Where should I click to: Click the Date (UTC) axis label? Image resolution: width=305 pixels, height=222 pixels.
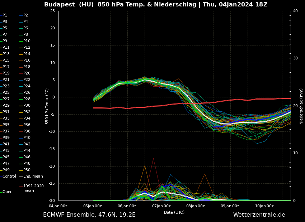174,212
